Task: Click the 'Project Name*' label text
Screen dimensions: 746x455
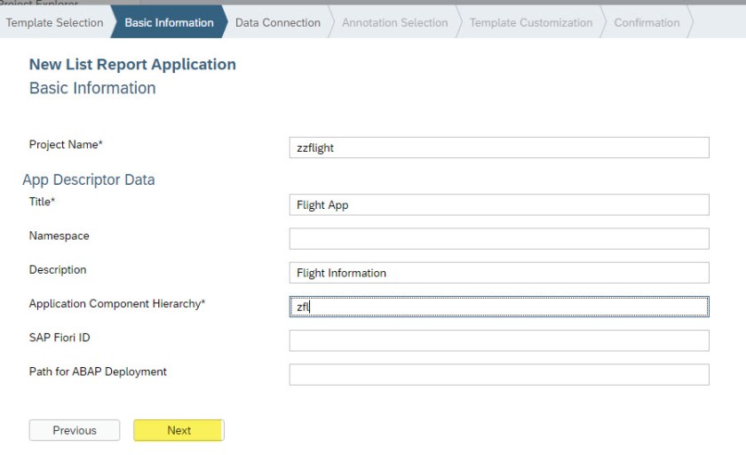Action: coord(66,144)
